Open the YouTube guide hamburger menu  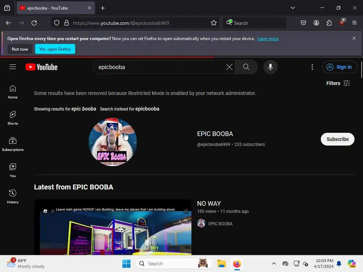13,67
